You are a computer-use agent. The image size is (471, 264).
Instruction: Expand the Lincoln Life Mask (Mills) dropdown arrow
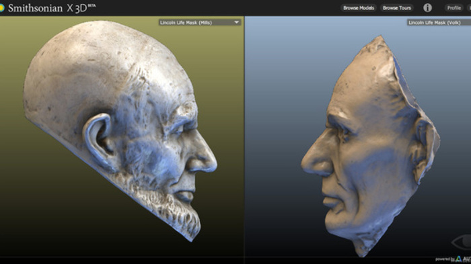tap(236, 22)
